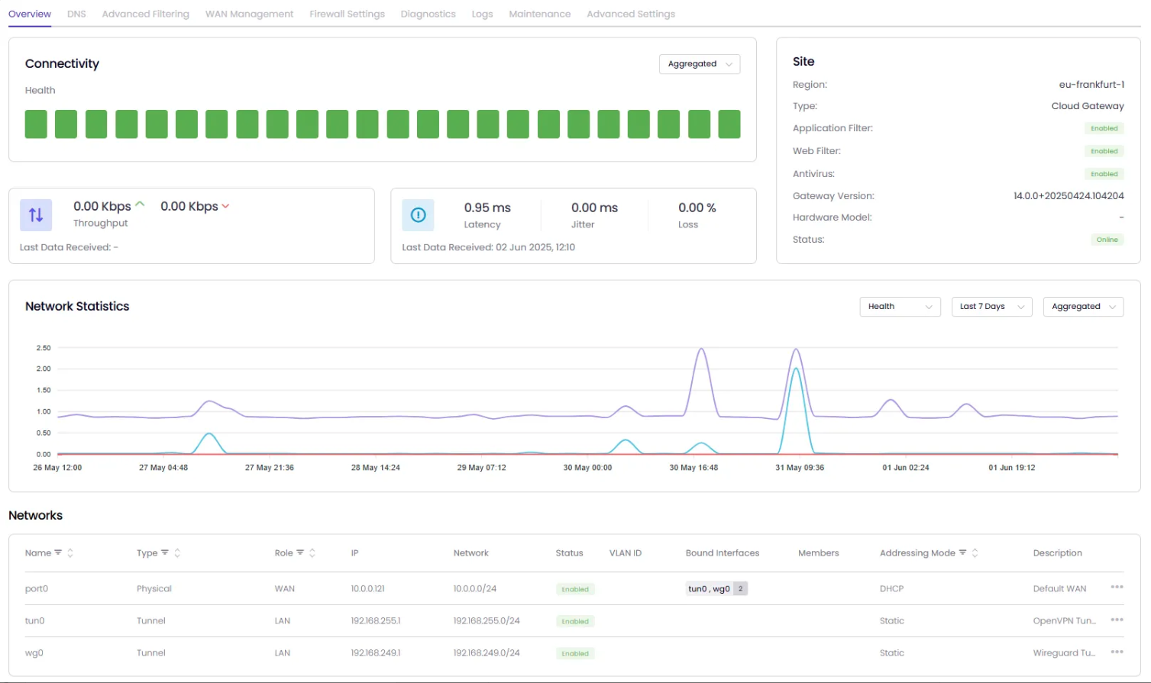The width and height of the screenshot is (1151, 683).
Task: Open the Aggregated dropdown in Network Statistics
Action: pyautogui.click(x=1083, y=307)
